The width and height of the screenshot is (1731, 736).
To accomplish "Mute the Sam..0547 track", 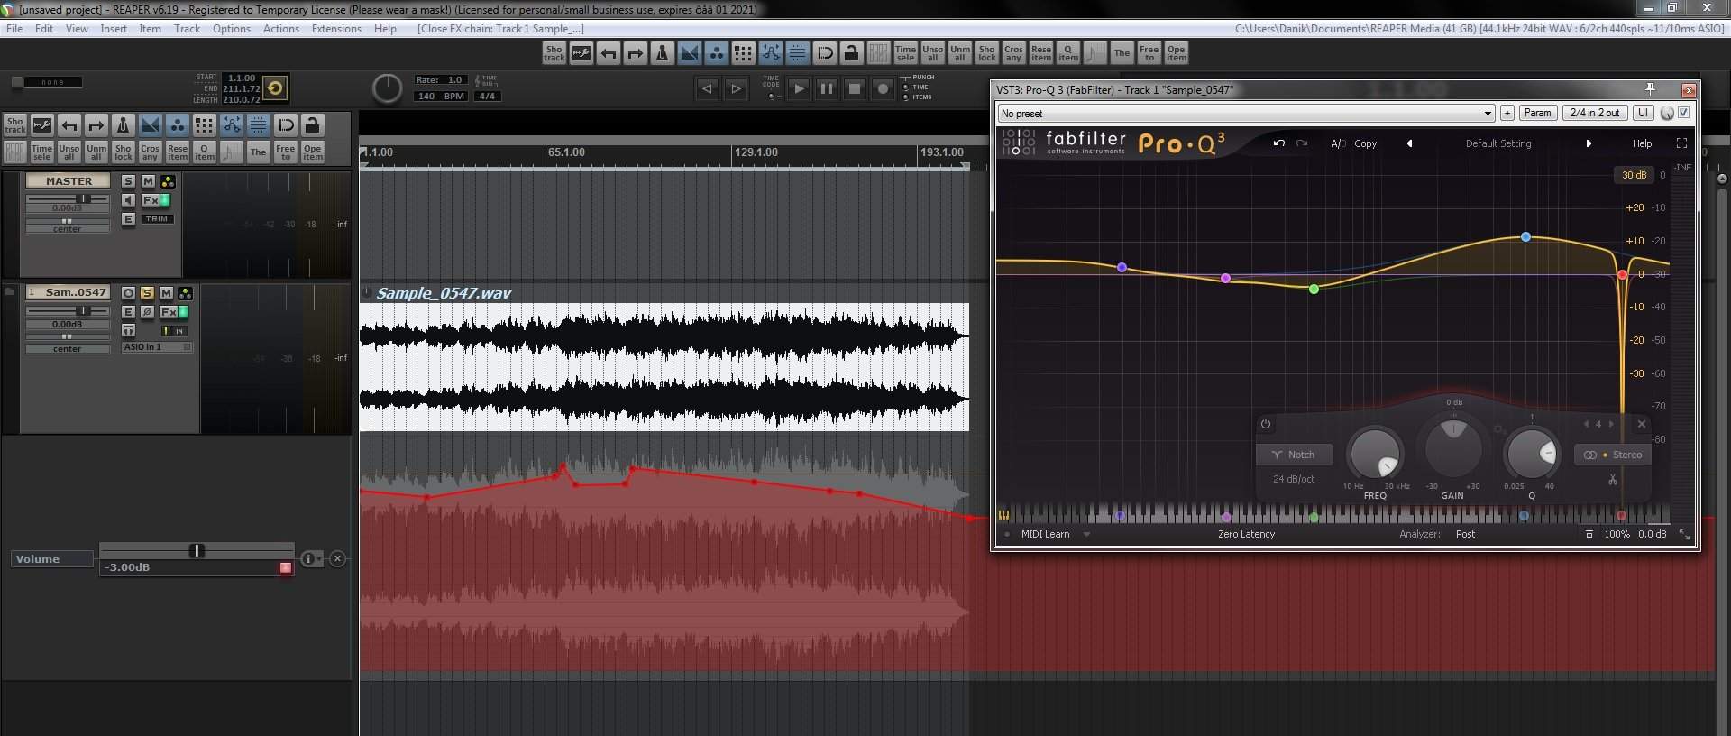I will click(166, 293).
